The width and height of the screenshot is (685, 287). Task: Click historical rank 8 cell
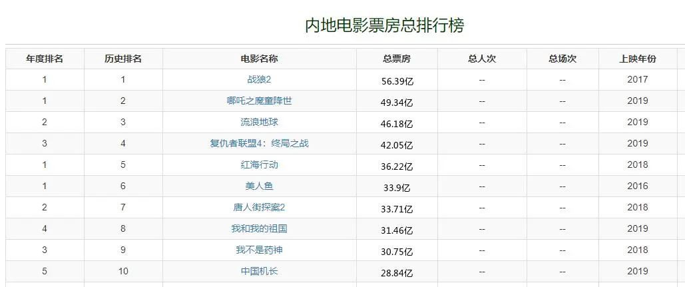[123, 228]
